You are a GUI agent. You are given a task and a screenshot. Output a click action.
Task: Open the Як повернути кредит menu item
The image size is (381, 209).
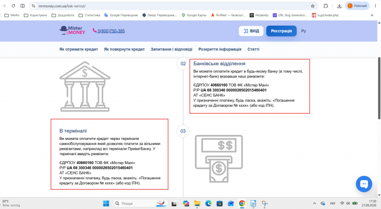point(124,49)
